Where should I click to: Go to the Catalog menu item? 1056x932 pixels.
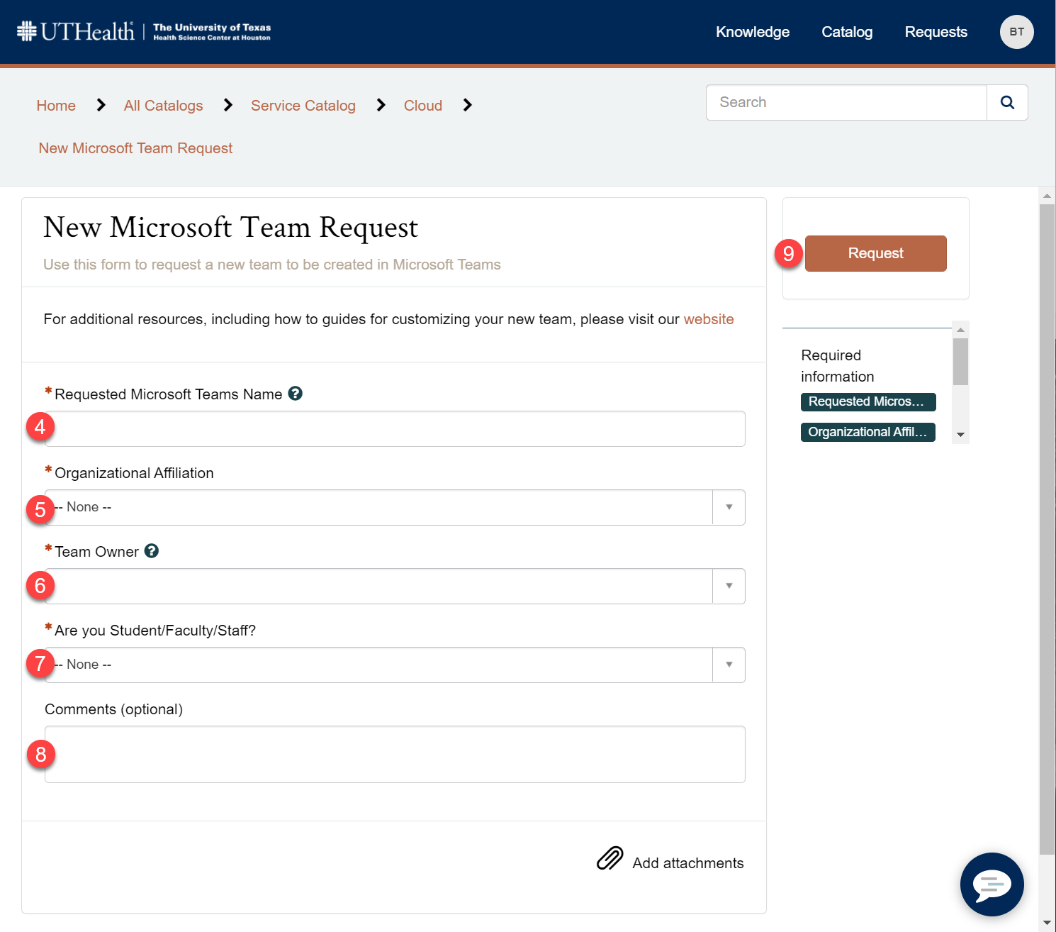click(x=847, y=32)
